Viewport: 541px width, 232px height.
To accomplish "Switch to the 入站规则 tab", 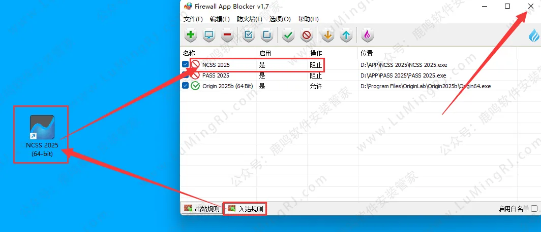I will coord(246,209).
